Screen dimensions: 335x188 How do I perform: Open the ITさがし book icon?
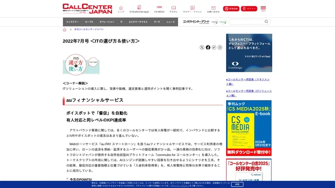tap(173, 9)
